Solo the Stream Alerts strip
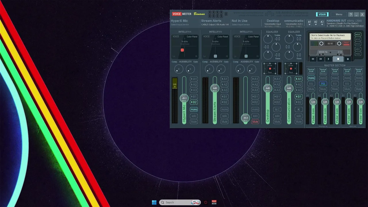 [x=225, y=116]
